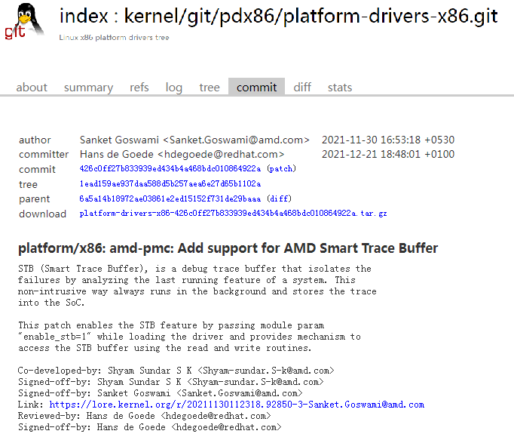This screenshot has height=437, width=514.
Task: Open the index link in header
Action: point(84,17)
